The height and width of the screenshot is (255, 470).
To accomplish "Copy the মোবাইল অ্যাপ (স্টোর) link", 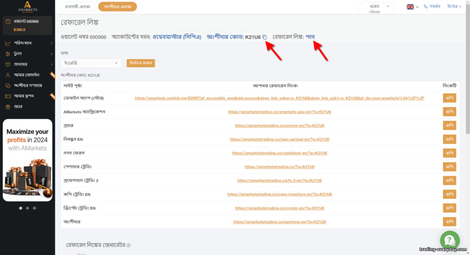I will click(449, 98).
